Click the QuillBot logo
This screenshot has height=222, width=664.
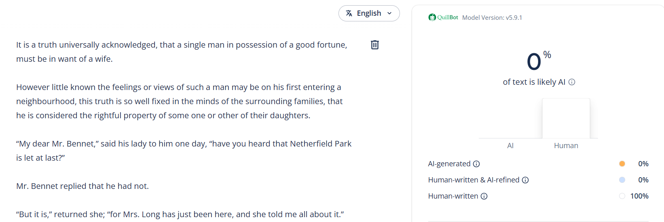click(443, 17)
